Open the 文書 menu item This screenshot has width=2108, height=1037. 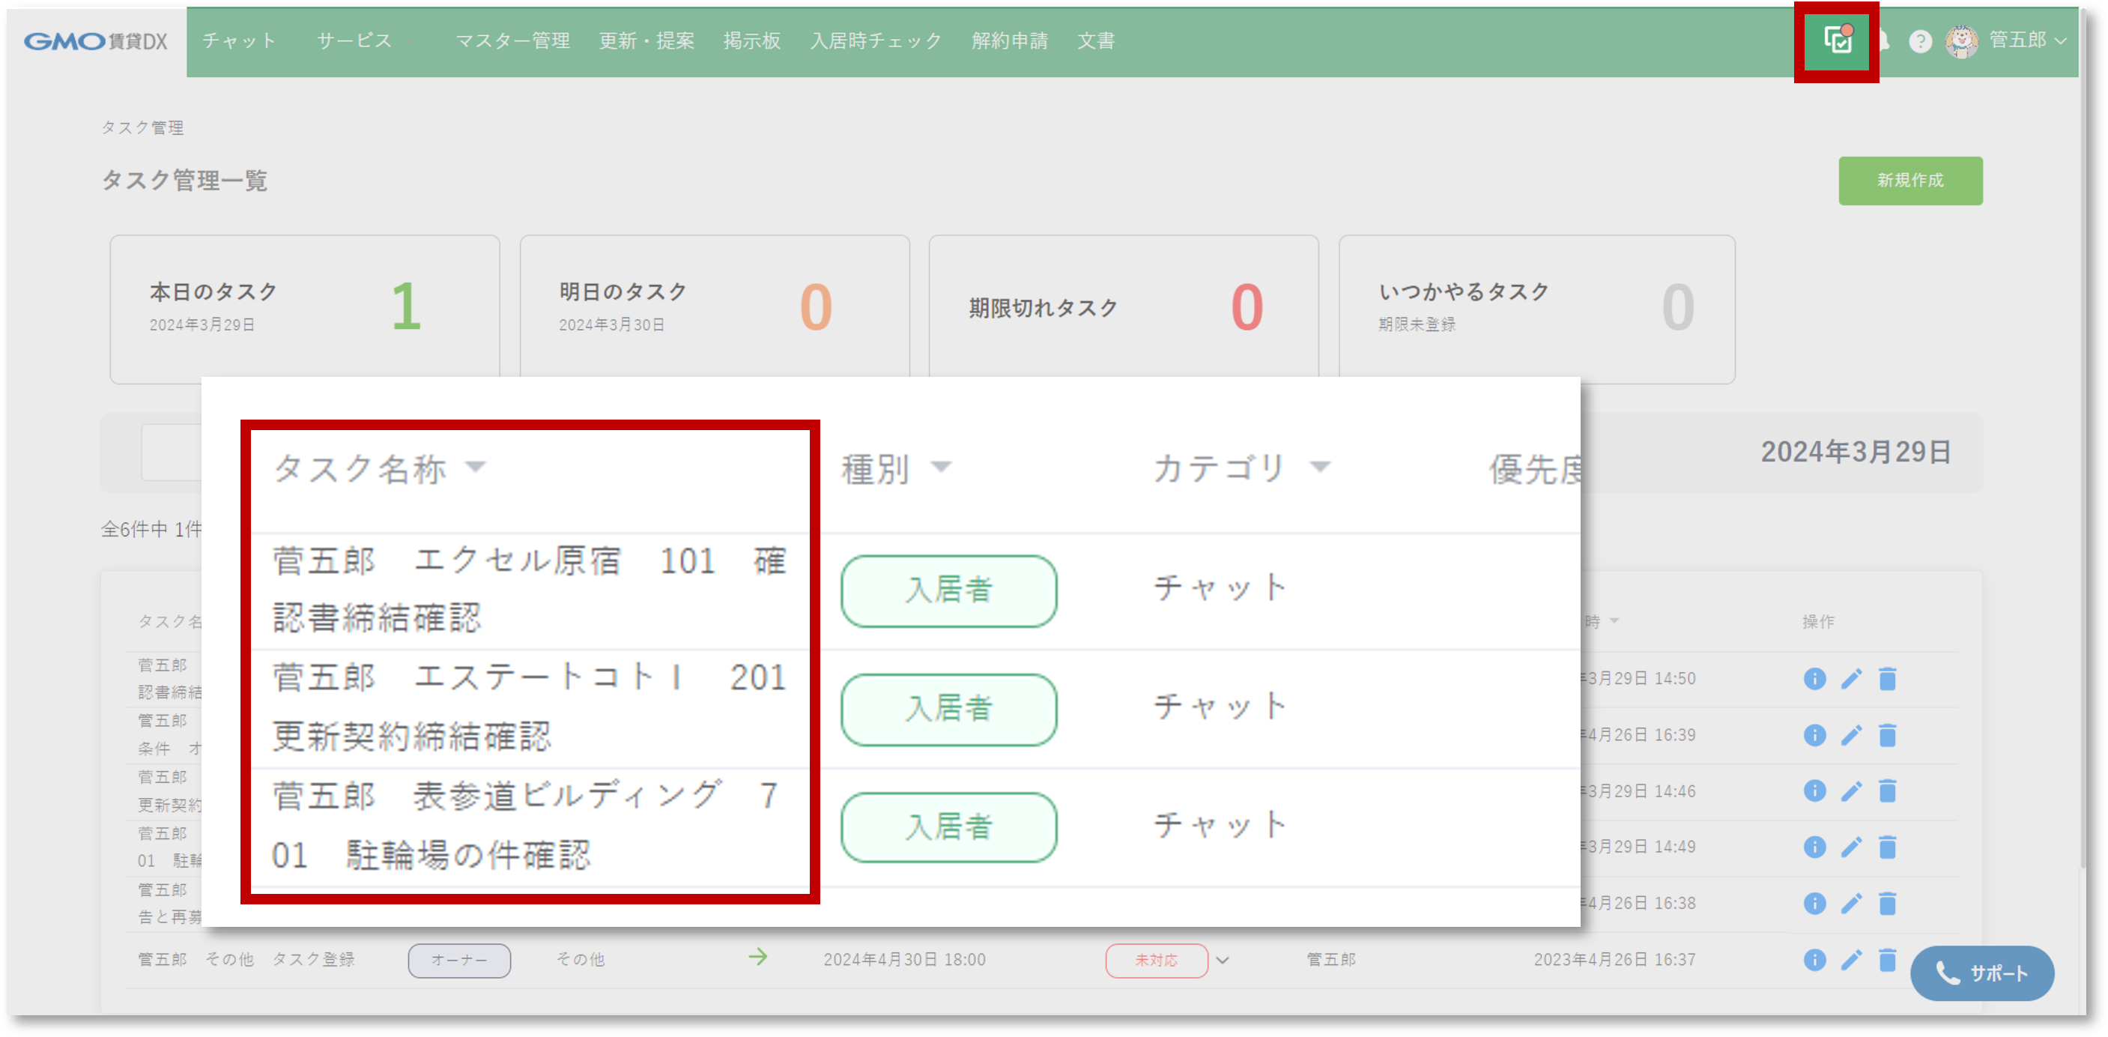[1097, 40]
